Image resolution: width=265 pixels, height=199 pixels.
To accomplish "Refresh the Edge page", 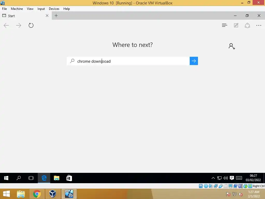I will tap(31, 25).
